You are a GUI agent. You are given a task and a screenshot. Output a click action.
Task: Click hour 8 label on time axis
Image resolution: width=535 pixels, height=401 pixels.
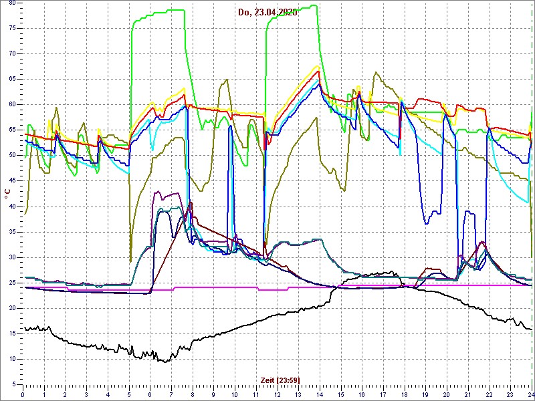point(192,394)
